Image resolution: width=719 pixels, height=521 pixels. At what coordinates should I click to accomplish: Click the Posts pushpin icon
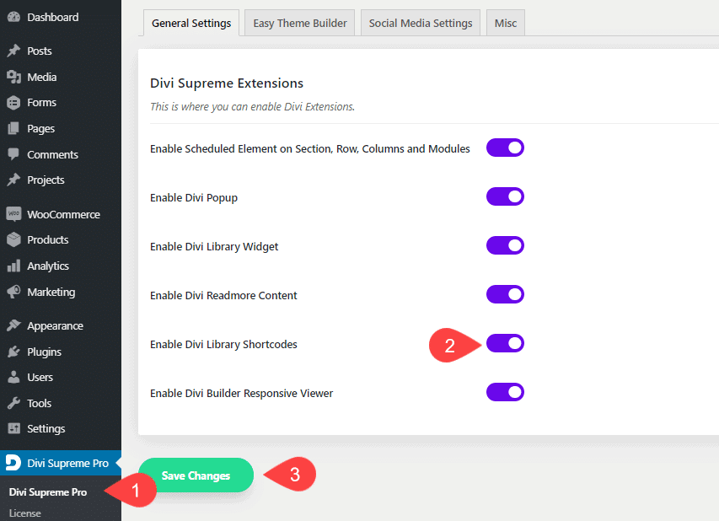pos(13,51)
